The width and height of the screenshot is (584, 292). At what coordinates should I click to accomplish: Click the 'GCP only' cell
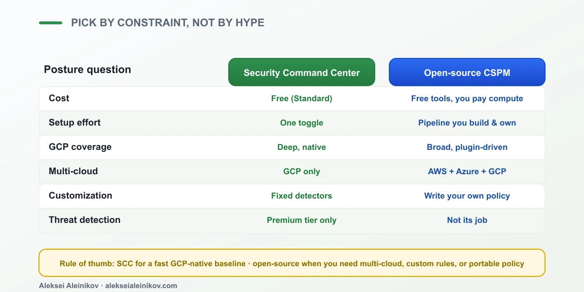point(302,171)
